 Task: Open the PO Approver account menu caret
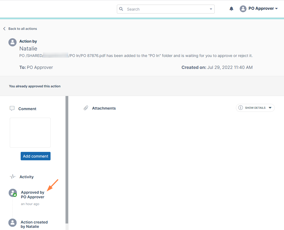[x=276, y=9]
